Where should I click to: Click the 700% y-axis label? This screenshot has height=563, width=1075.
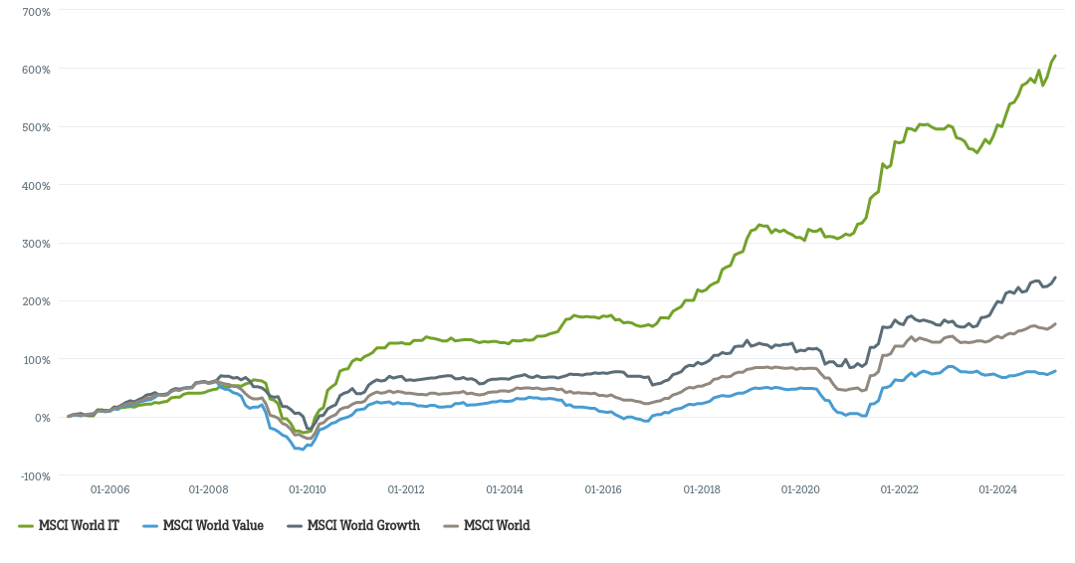pyautogui.click(x=36, y=12)
